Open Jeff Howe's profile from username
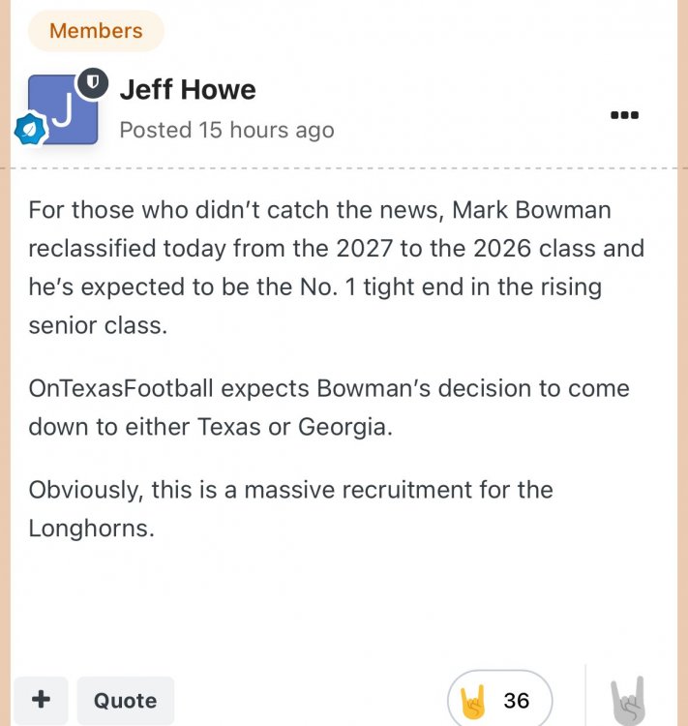 (x=188, y=90)
